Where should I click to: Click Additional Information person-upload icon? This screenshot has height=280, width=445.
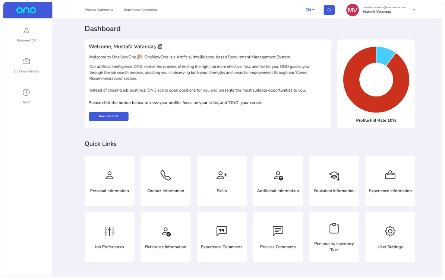click(278, 176)
